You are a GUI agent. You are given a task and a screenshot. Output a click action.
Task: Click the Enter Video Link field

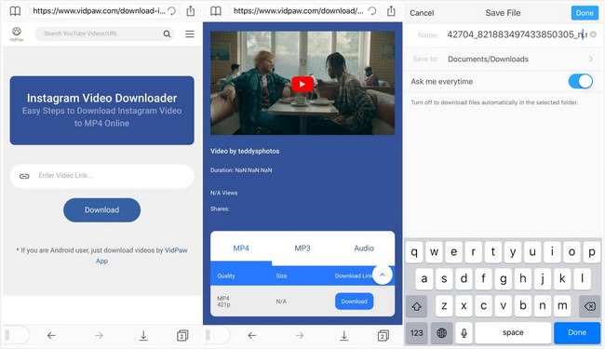101,176
